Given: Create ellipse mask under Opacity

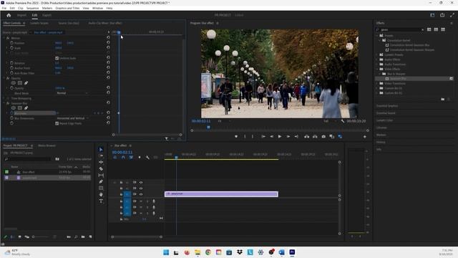Looking at the screenshot, I should 14,83.
